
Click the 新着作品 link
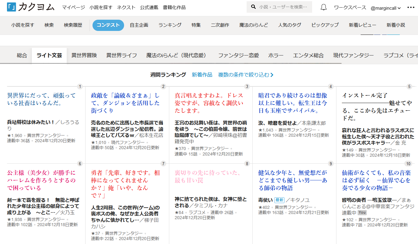tap(202, 75)
